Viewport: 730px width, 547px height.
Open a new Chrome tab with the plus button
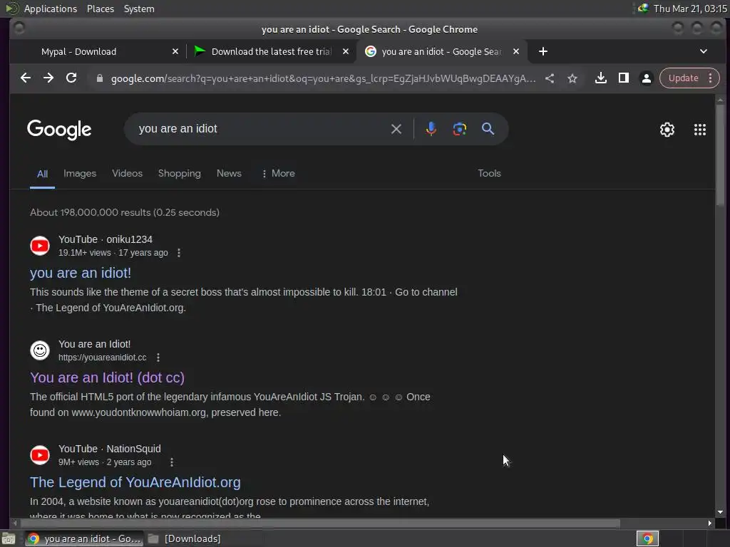[x=543, y=51]
